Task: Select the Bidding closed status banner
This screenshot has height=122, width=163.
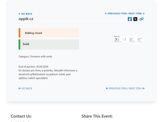Action: [x=49, y=33]
